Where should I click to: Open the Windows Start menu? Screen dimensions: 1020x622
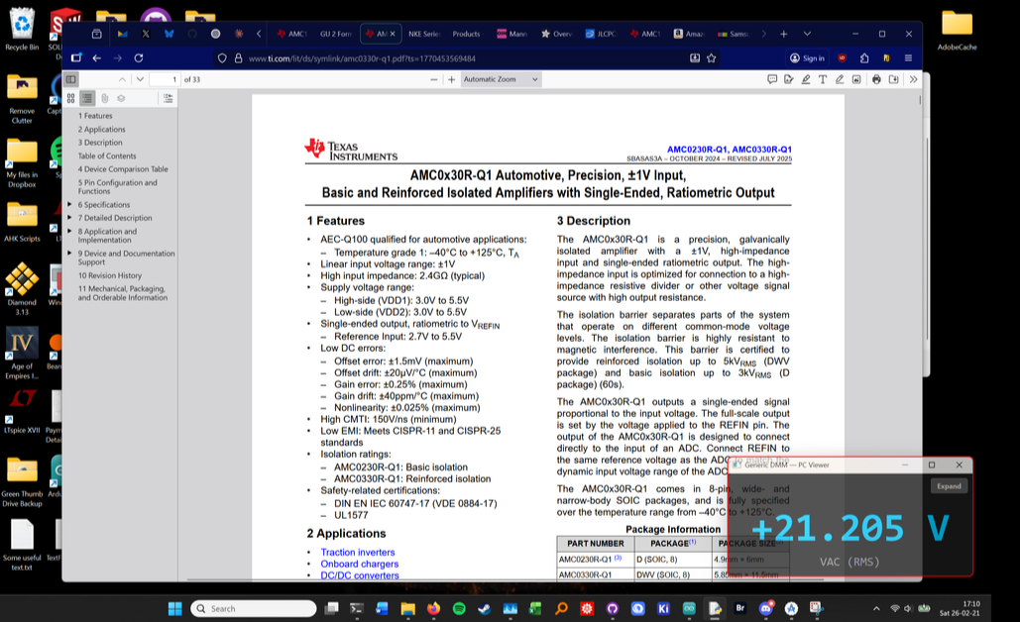point(175,608)
